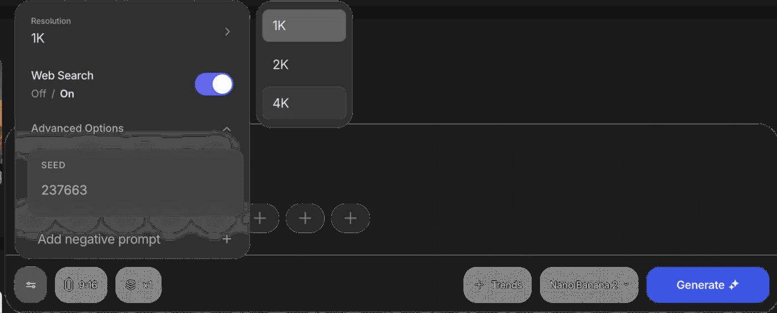Screen dimensions: 777x313
Task: Open the Nano Banana 2 model dropdown
Action: click(x=589, y=285)
